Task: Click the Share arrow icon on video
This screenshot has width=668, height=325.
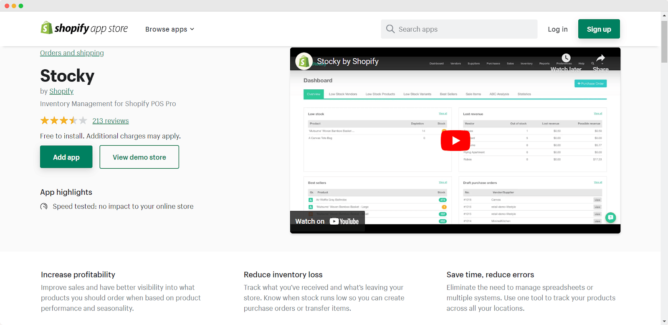Action: (600, 58)
